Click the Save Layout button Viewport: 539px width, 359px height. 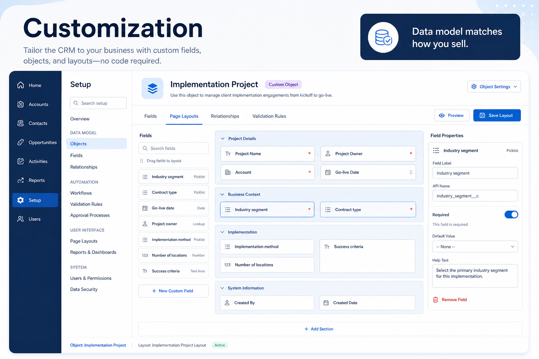tap(497, 115)
